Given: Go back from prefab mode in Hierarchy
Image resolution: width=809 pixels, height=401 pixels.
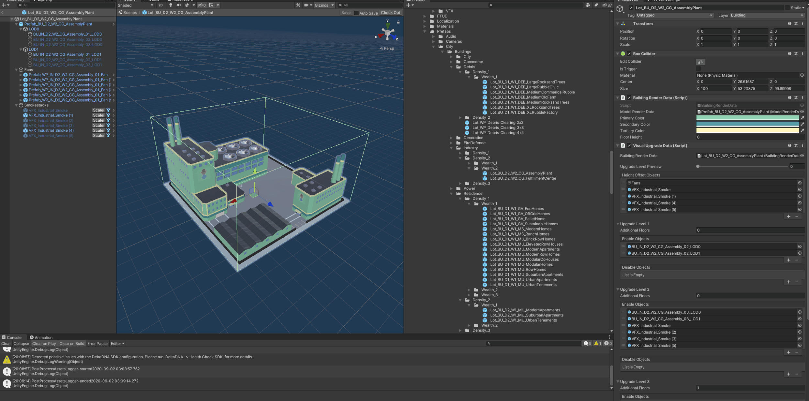Looking at the screenshot, I should click(3, 13).
